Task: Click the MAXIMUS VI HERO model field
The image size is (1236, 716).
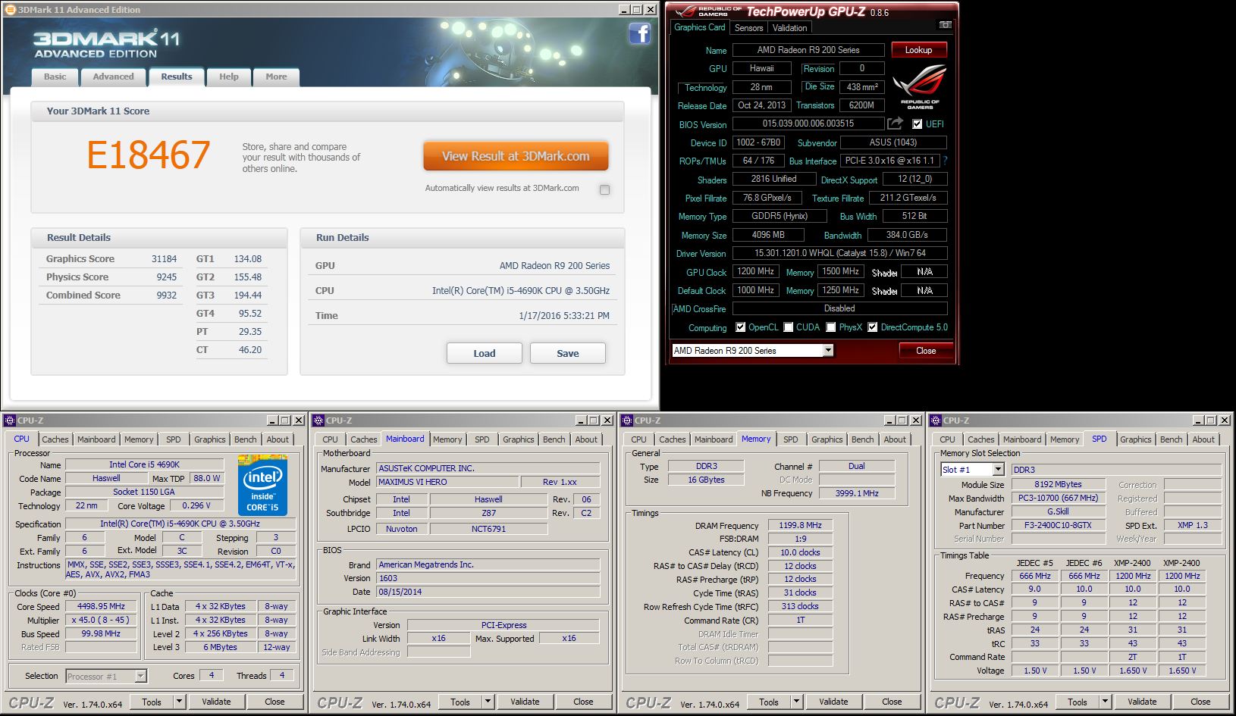Action: pos(448,482)
